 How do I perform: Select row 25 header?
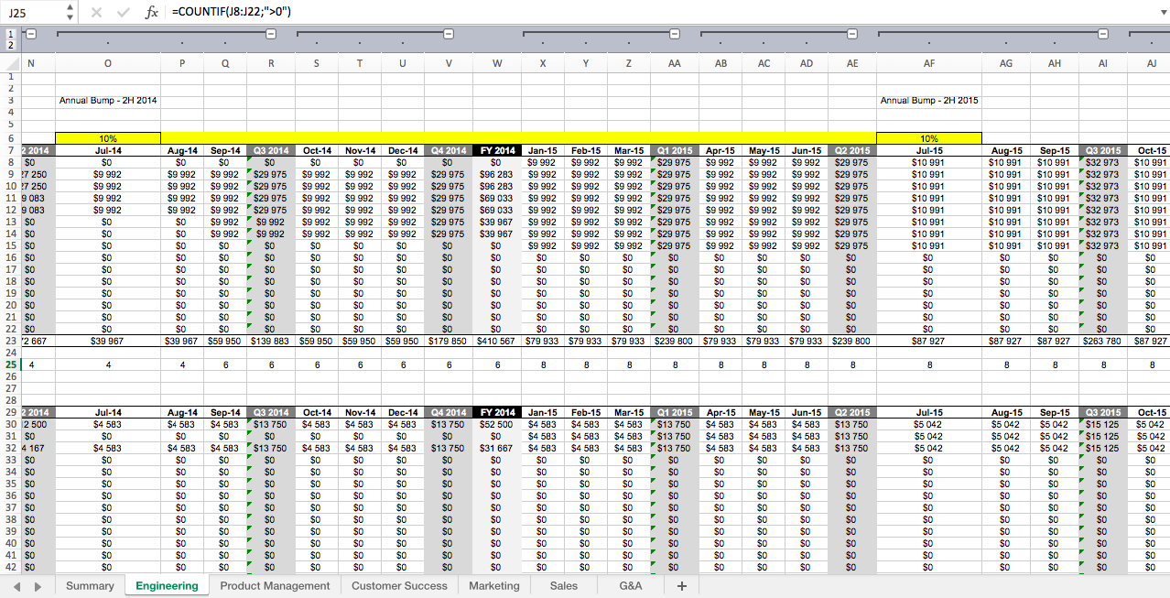(x=11, y=364)
